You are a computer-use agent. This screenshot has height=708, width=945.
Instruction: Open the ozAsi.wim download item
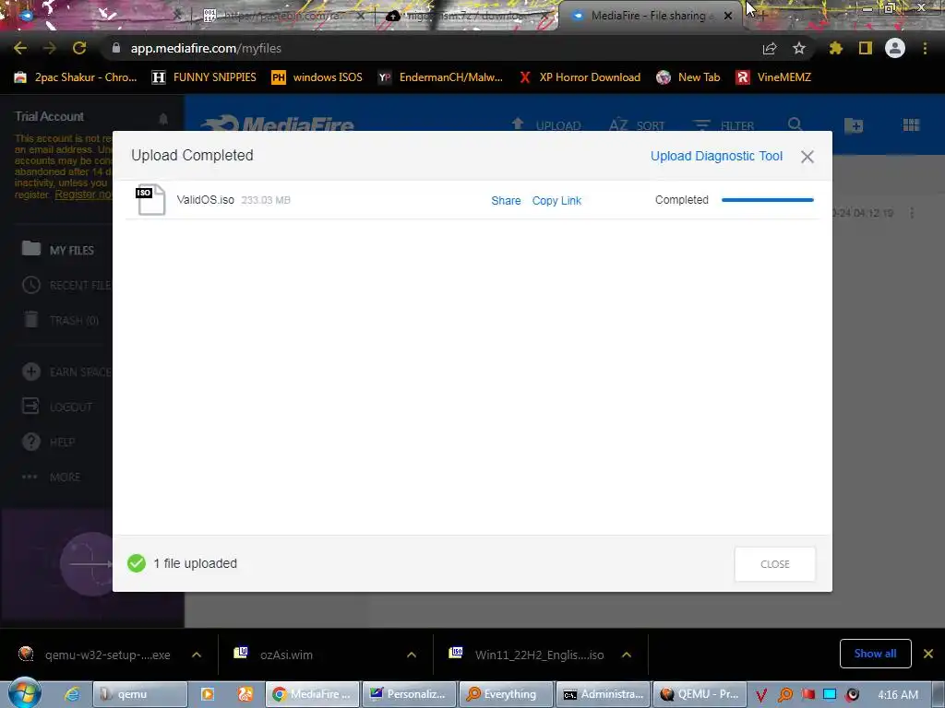(275, 655)
